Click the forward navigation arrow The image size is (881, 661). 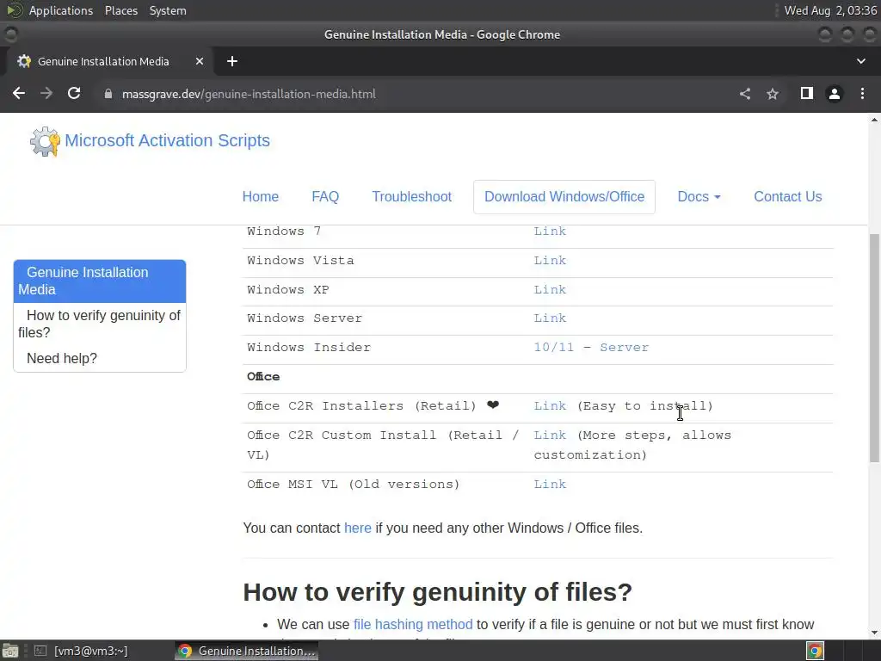(x=46, y=93)
